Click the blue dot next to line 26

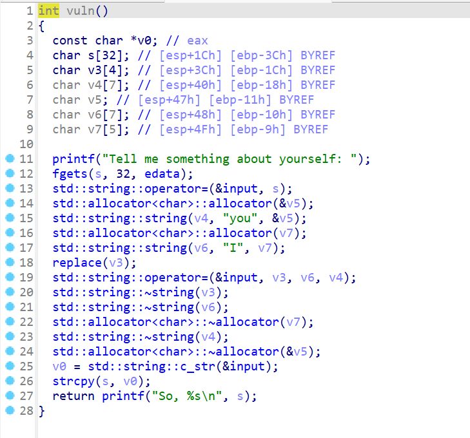[x=8, y=381]
